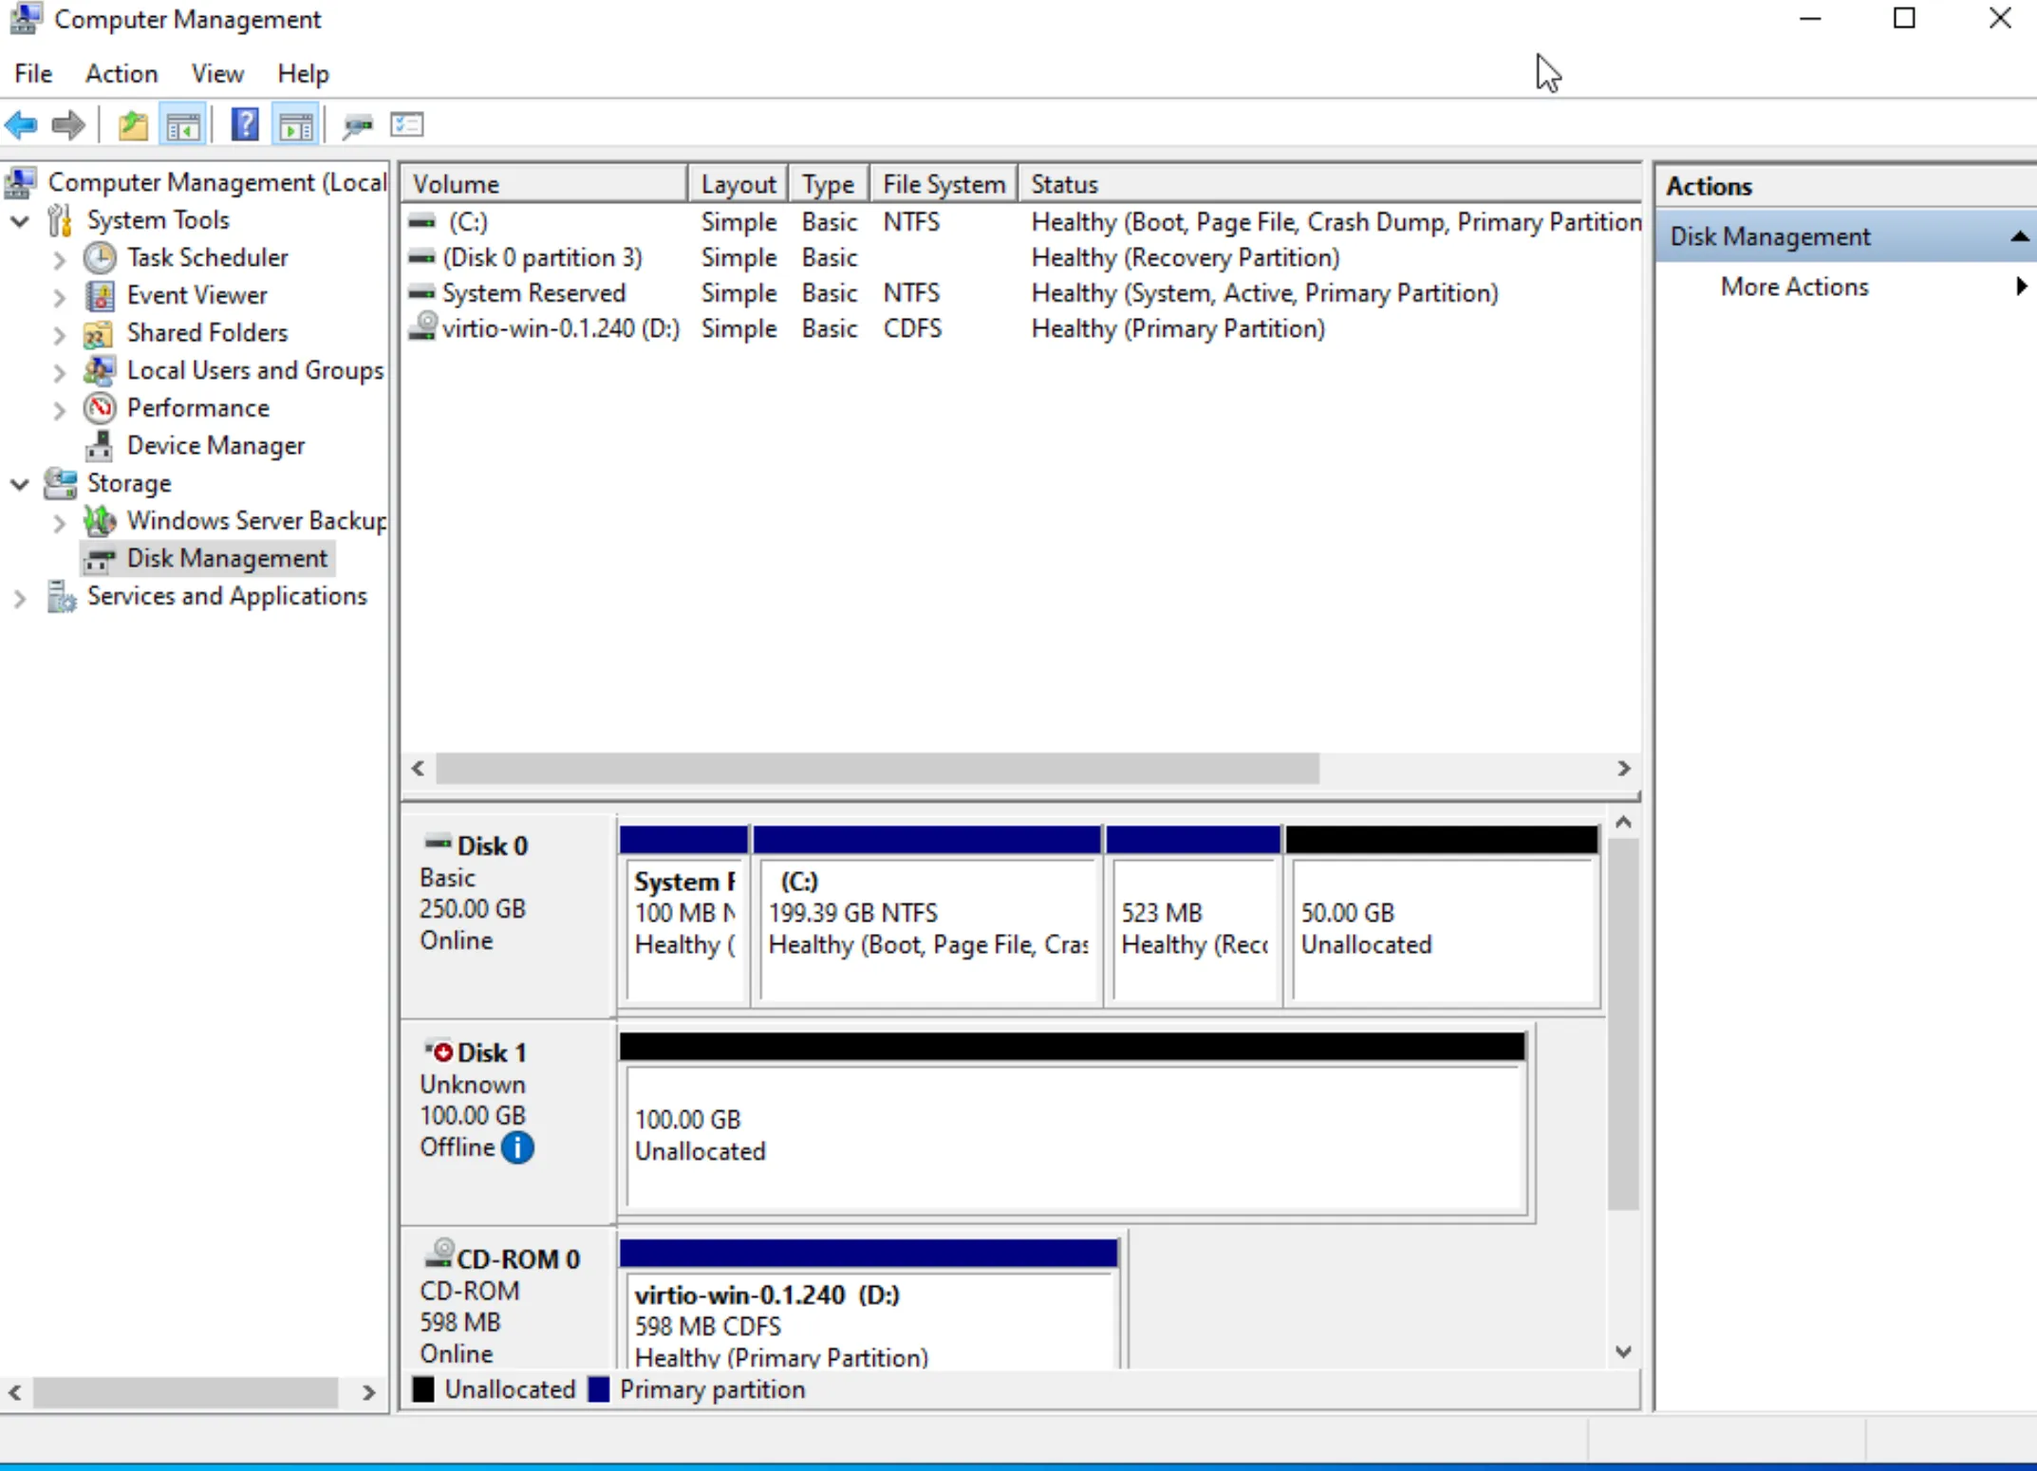The image size is (2037, 1471).
Task: Open Help using the question mark toolbar icon
Action: 244,124
